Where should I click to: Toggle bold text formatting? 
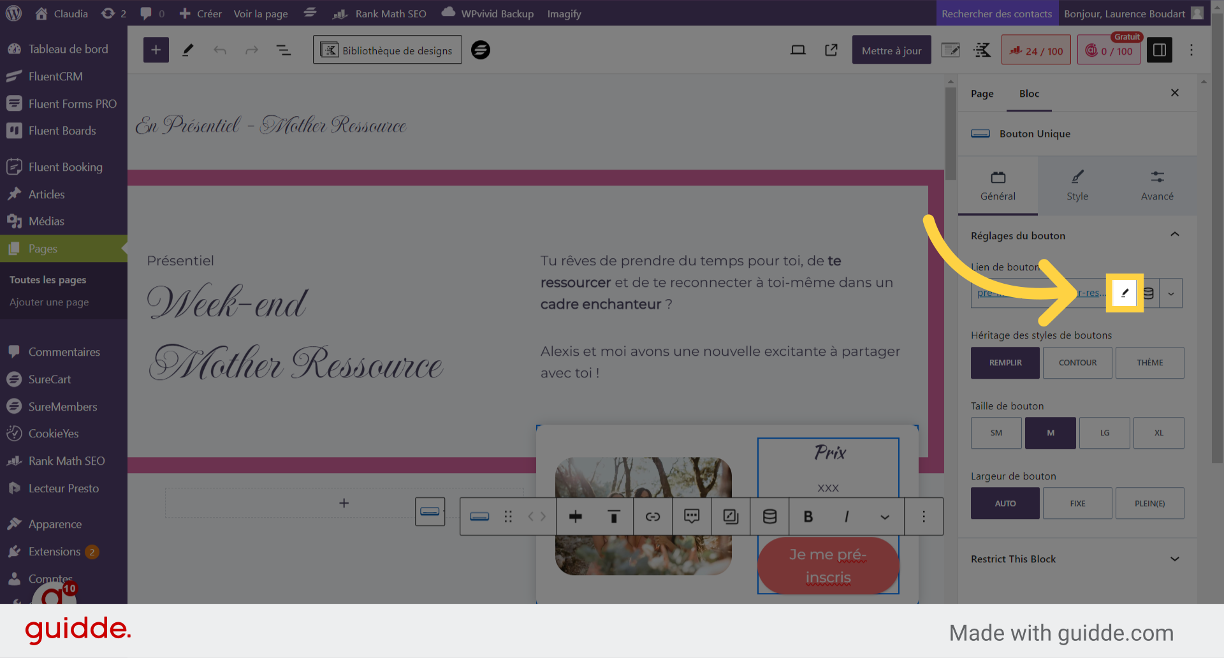click(808, 516)
